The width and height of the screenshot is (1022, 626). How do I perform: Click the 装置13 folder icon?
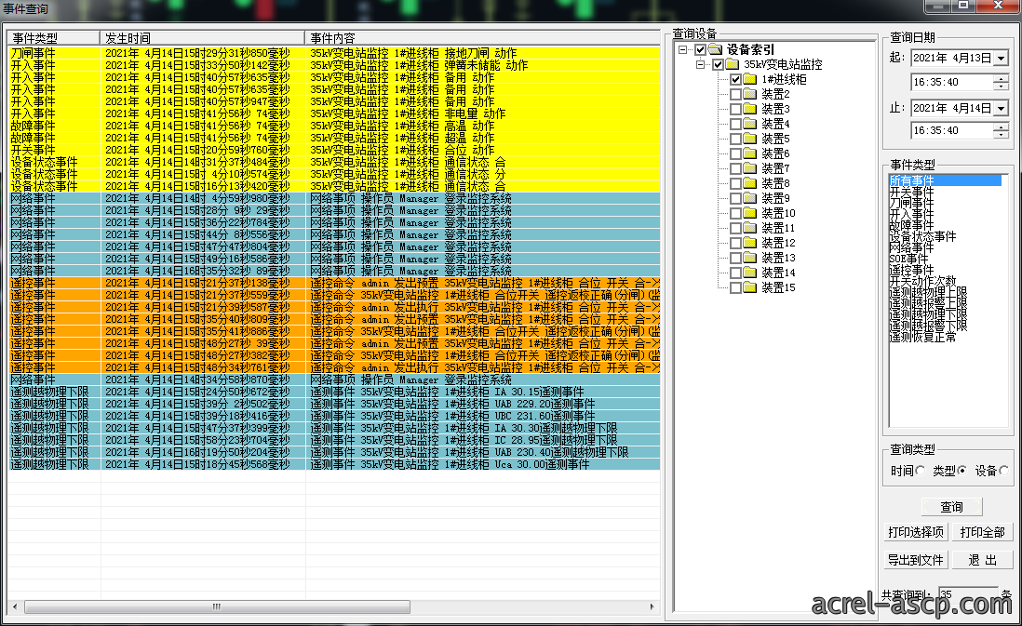(750, 258)
